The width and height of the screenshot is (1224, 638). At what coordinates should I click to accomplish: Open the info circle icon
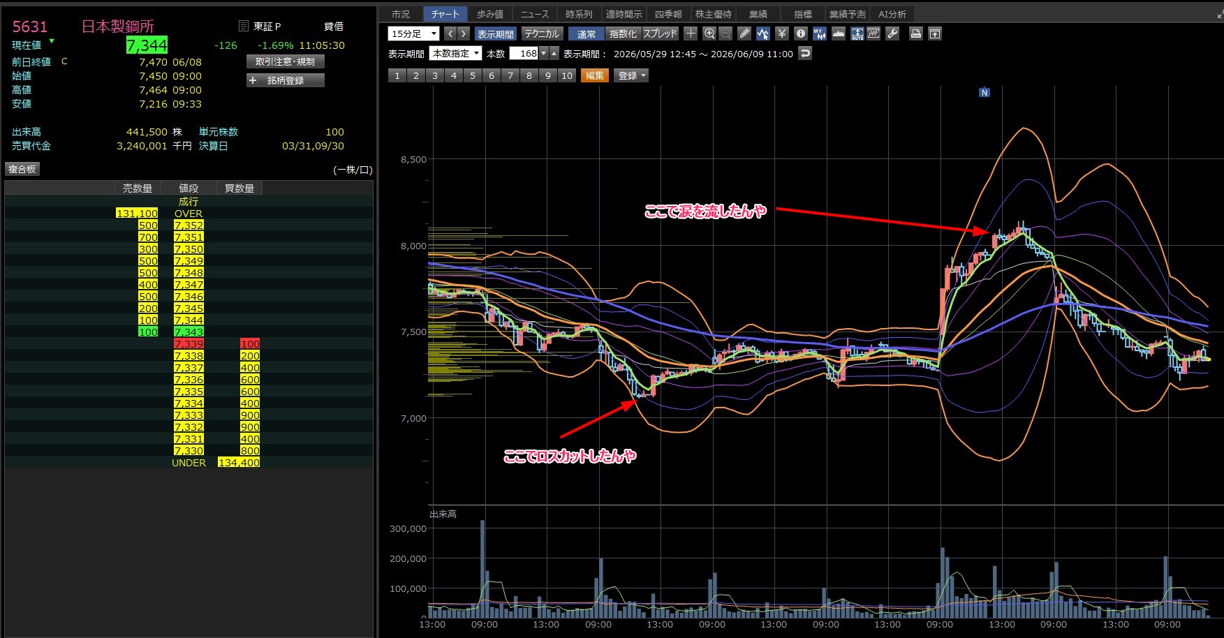click(x=801, y=34)
